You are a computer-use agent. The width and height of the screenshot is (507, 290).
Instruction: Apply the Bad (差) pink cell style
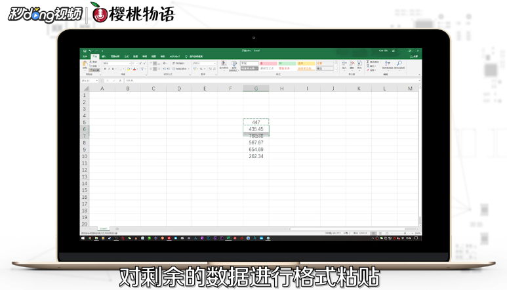tap(268, 64)
